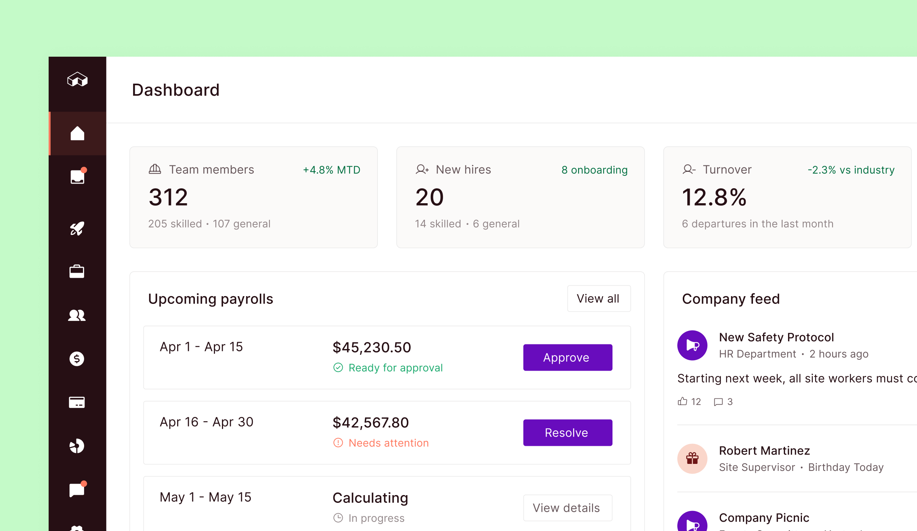Image resolution: width=917 pixels, height=531 pixels.
Task: Open the Home dashboard from the sidebar
Action: (x=77, y=133)
